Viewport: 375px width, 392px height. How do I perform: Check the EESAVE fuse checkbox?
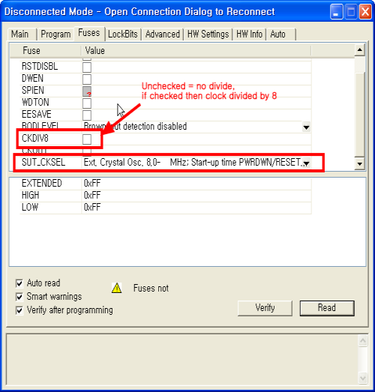tap(87, 115)
